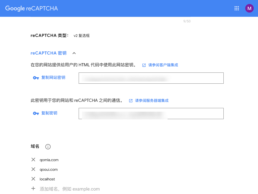
Task: Select the site key field
Action: [x=151, y=78]
